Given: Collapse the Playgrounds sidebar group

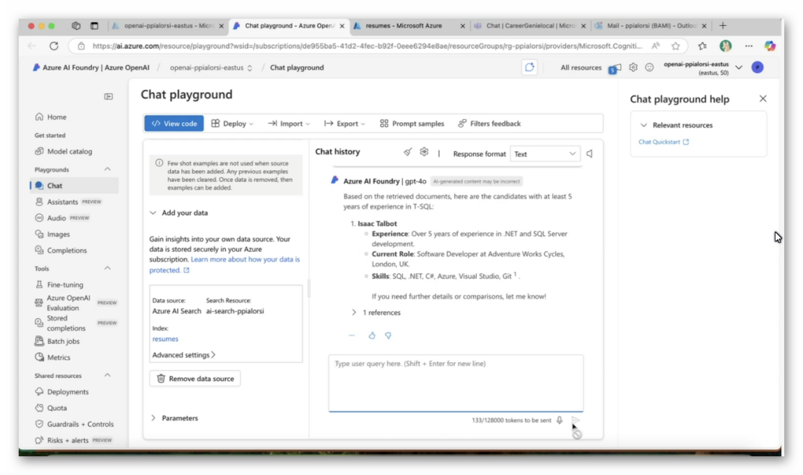Looking at the screenshot, I should point(107,169).
